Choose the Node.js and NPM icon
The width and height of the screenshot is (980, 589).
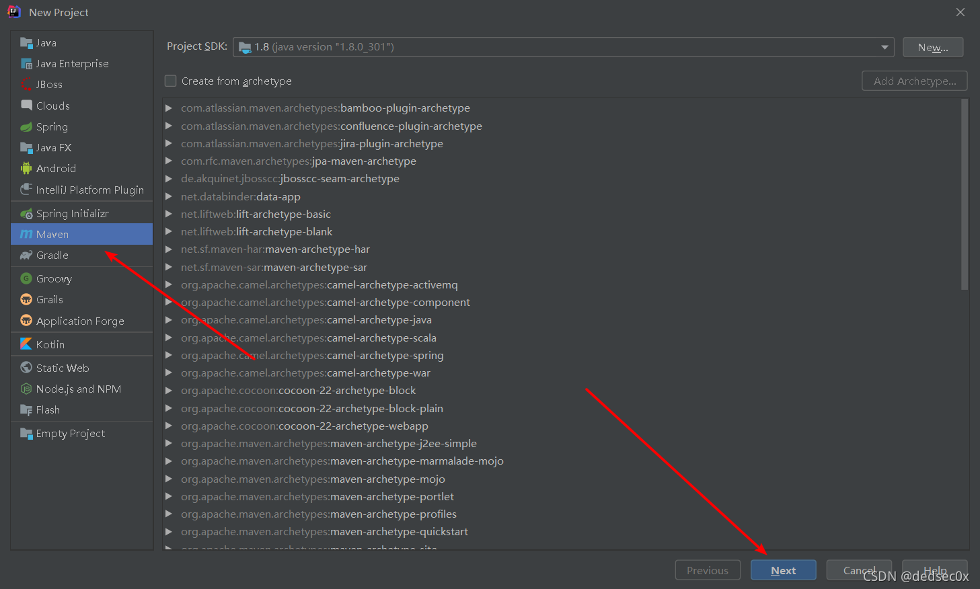pos(26,389)
